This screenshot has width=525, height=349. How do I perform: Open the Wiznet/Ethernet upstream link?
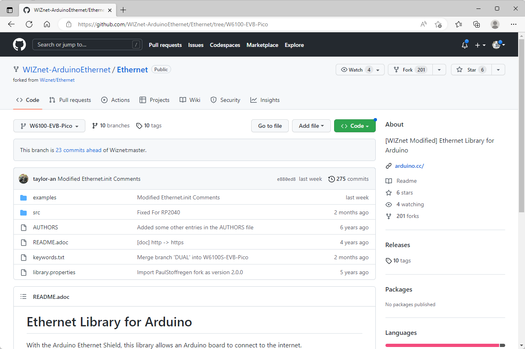click(x=57, y=80)
